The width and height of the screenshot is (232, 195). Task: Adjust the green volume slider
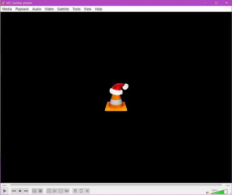tap(219, 192)
